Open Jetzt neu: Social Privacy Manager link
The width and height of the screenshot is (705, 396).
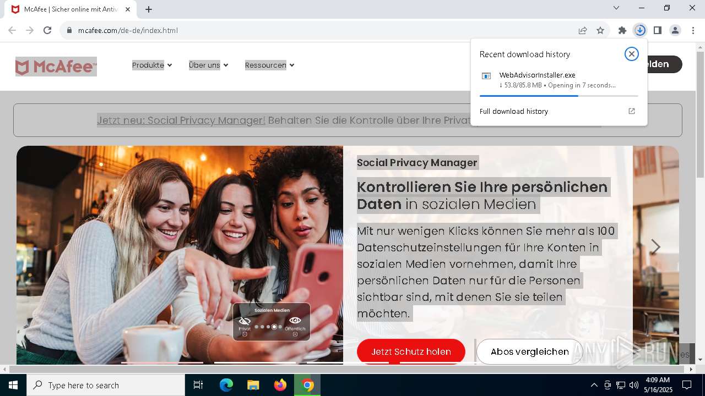click(x=181, y=120)
